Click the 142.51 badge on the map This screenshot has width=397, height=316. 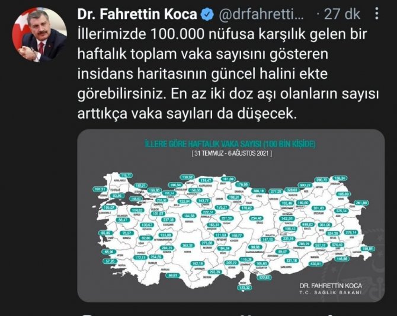(x=287, y=218)
